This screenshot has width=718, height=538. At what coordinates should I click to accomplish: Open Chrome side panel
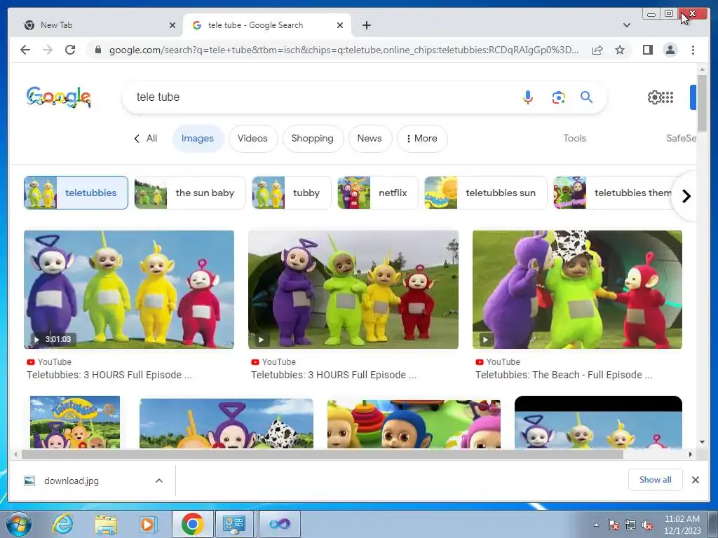(647, 50)
